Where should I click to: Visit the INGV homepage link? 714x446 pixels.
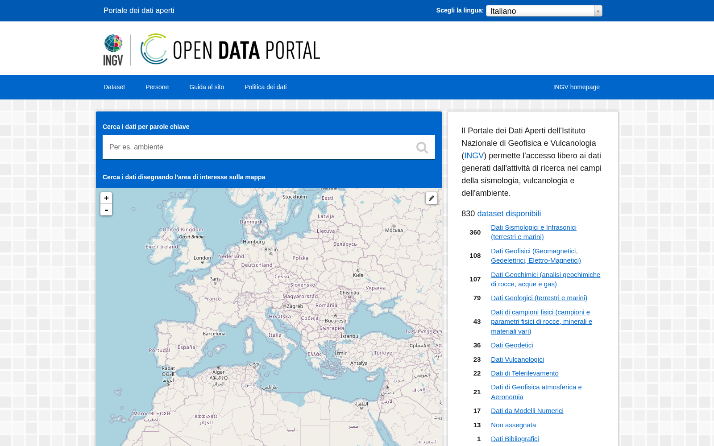point(576,87)
